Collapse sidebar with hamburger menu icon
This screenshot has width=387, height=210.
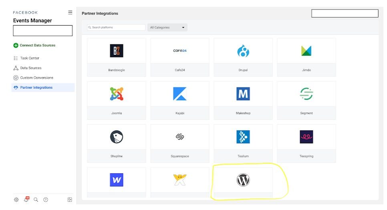pos(70,13)
